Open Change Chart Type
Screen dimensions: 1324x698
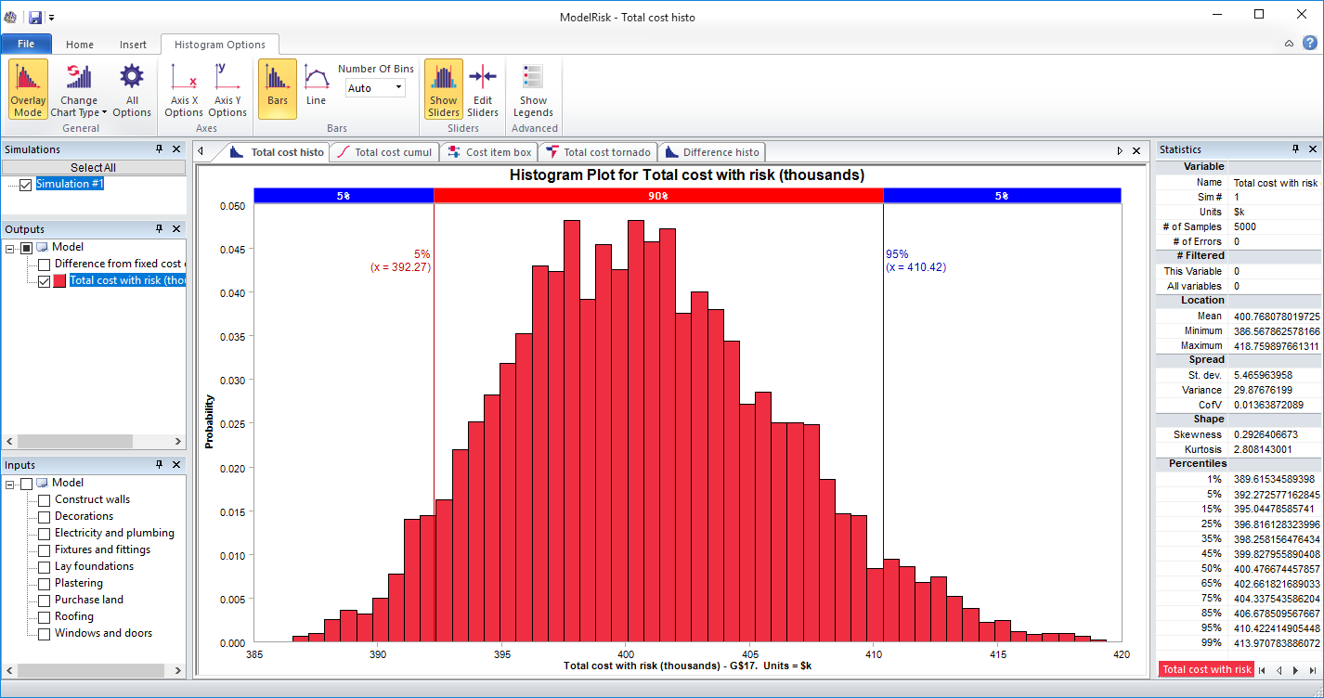tap(78, 88)
